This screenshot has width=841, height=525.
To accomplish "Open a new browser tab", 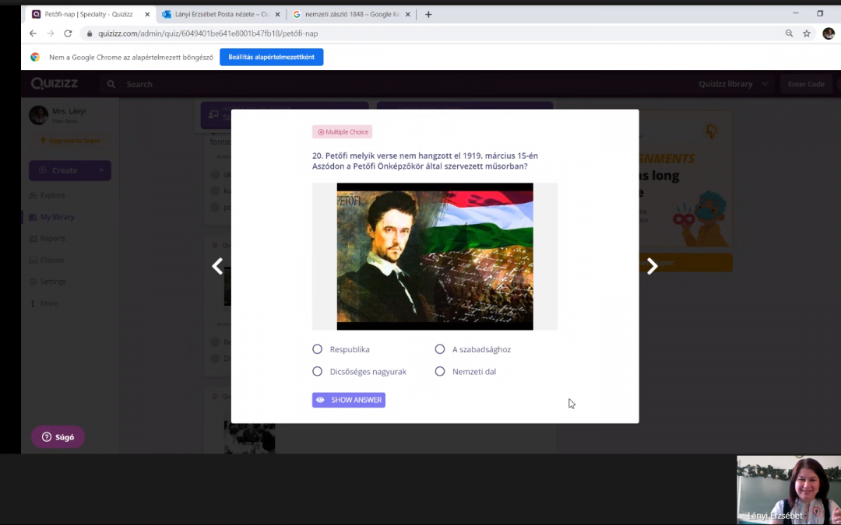I will click(x=428, y=15).
